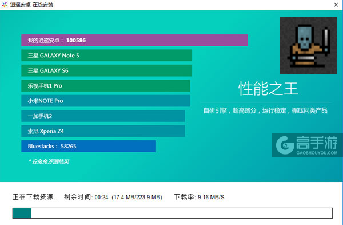Click the 正在下载资源 status text
This screenshot has width=343, height=225.
[x=35, y=197]
